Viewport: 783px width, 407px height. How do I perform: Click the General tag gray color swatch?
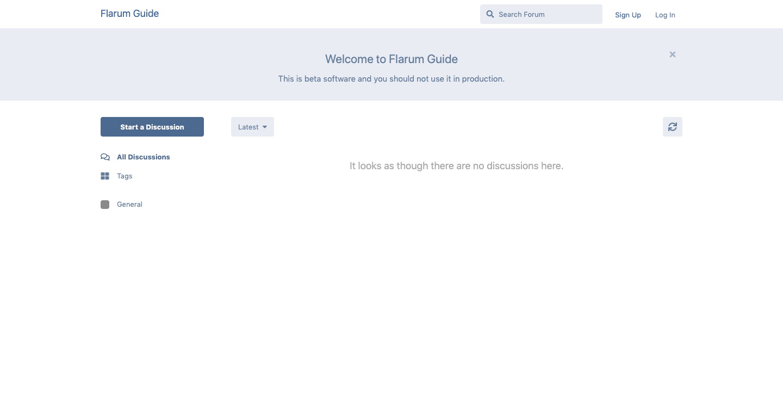(x=105, y=204)
